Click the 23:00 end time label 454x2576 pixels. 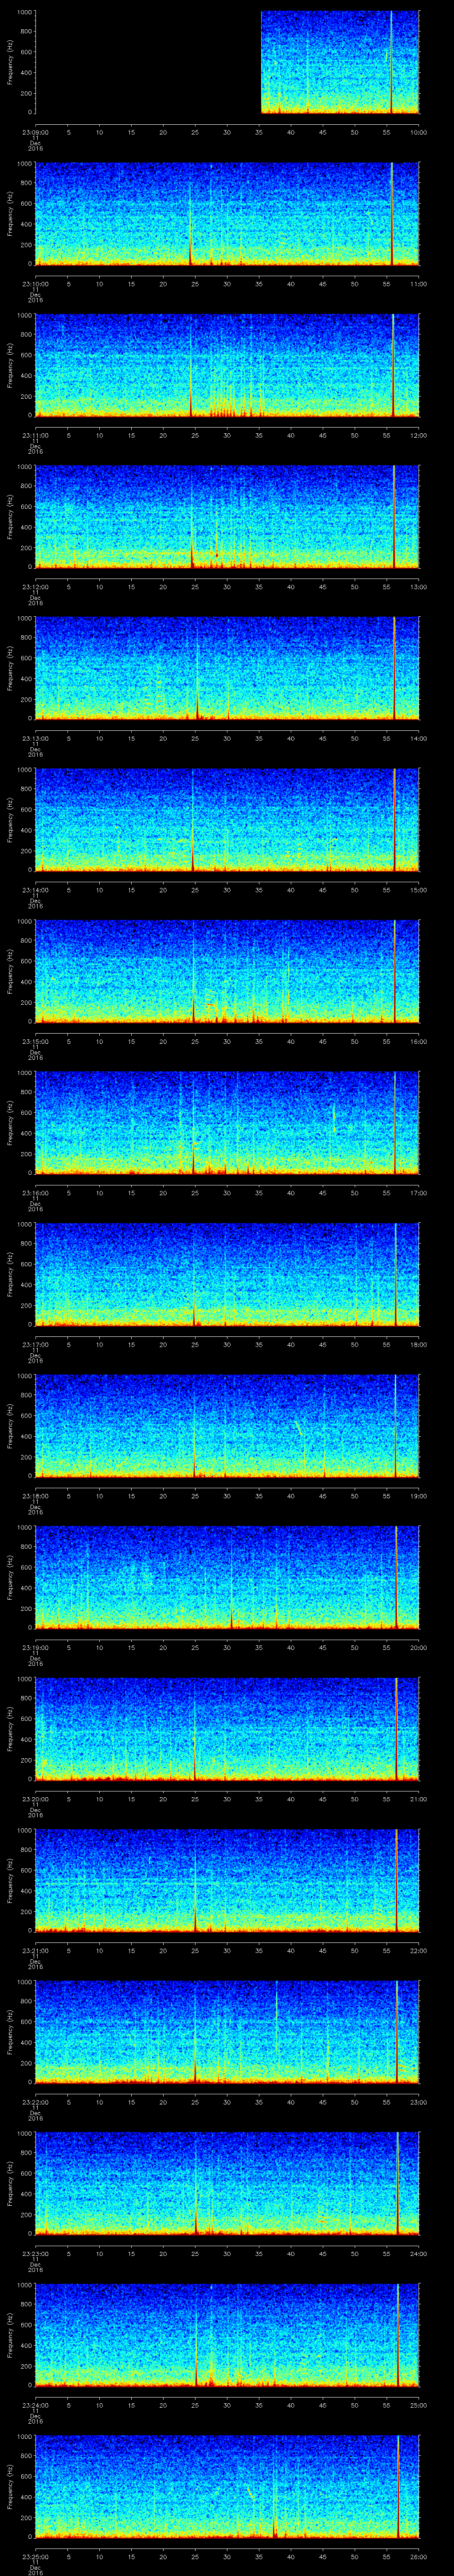pos(419,2102)
